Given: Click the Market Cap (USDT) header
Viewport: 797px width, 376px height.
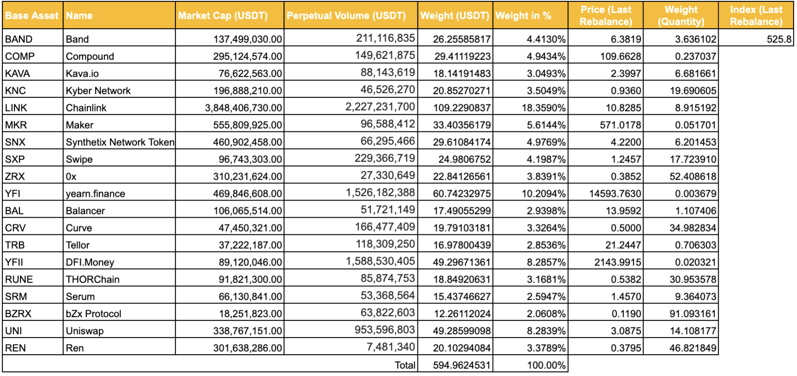Looking at the screenshot, I should click(x=230, y=15).
